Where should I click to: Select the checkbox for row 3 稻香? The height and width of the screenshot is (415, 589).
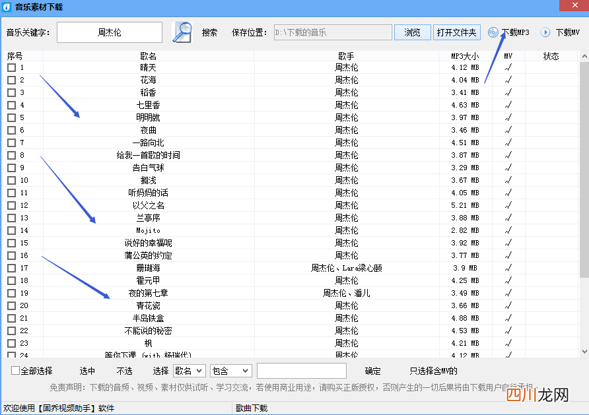coord(12,92)
